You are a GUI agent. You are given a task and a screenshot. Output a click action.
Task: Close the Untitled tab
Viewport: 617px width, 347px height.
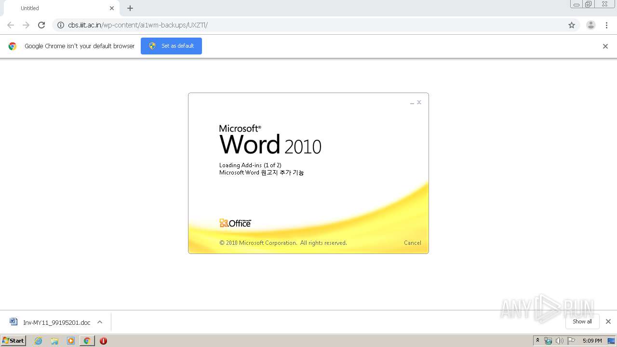point(112,8)
